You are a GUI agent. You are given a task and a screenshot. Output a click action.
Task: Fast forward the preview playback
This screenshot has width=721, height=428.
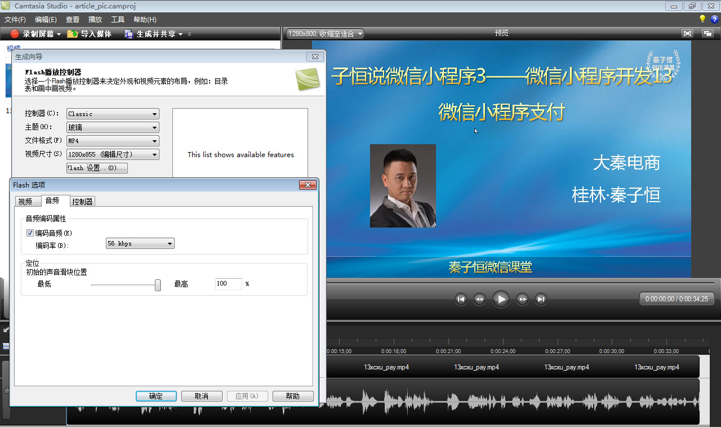[x=522, y=299]
